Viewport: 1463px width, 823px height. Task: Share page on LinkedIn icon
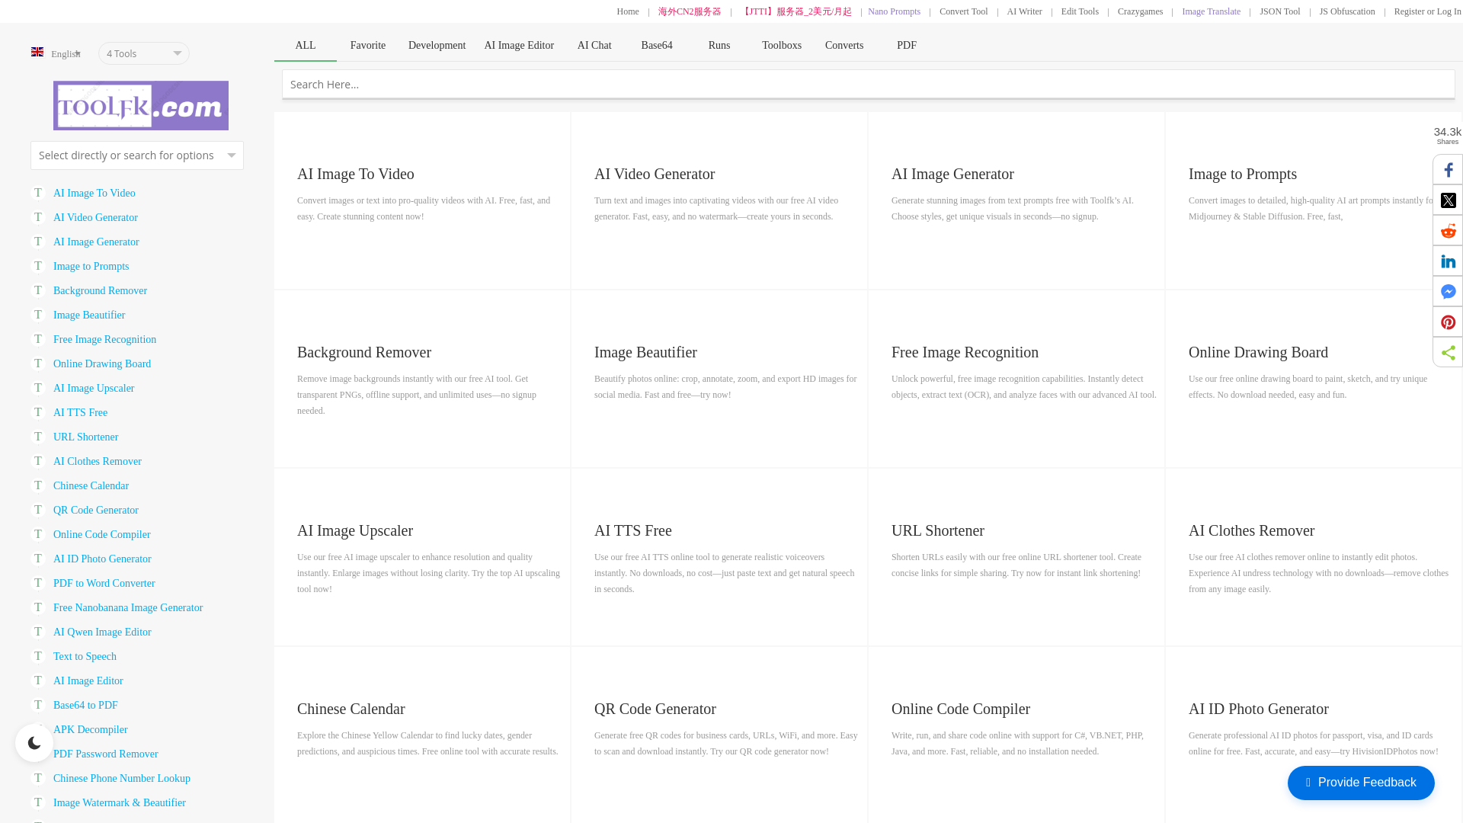1448,261
